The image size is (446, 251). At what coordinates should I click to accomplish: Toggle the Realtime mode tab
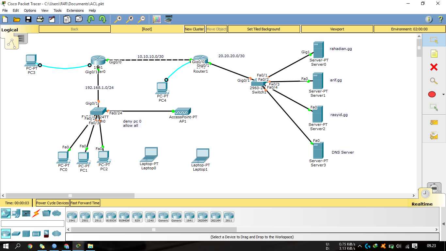[x=422, y=204]
